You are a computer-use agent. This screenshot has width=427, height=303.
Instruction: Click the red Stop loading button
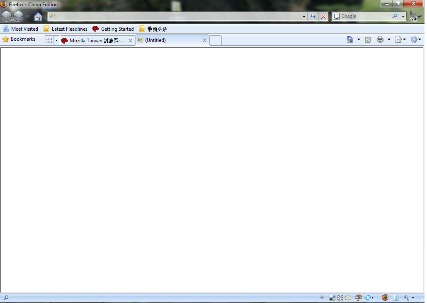(323, 16)
